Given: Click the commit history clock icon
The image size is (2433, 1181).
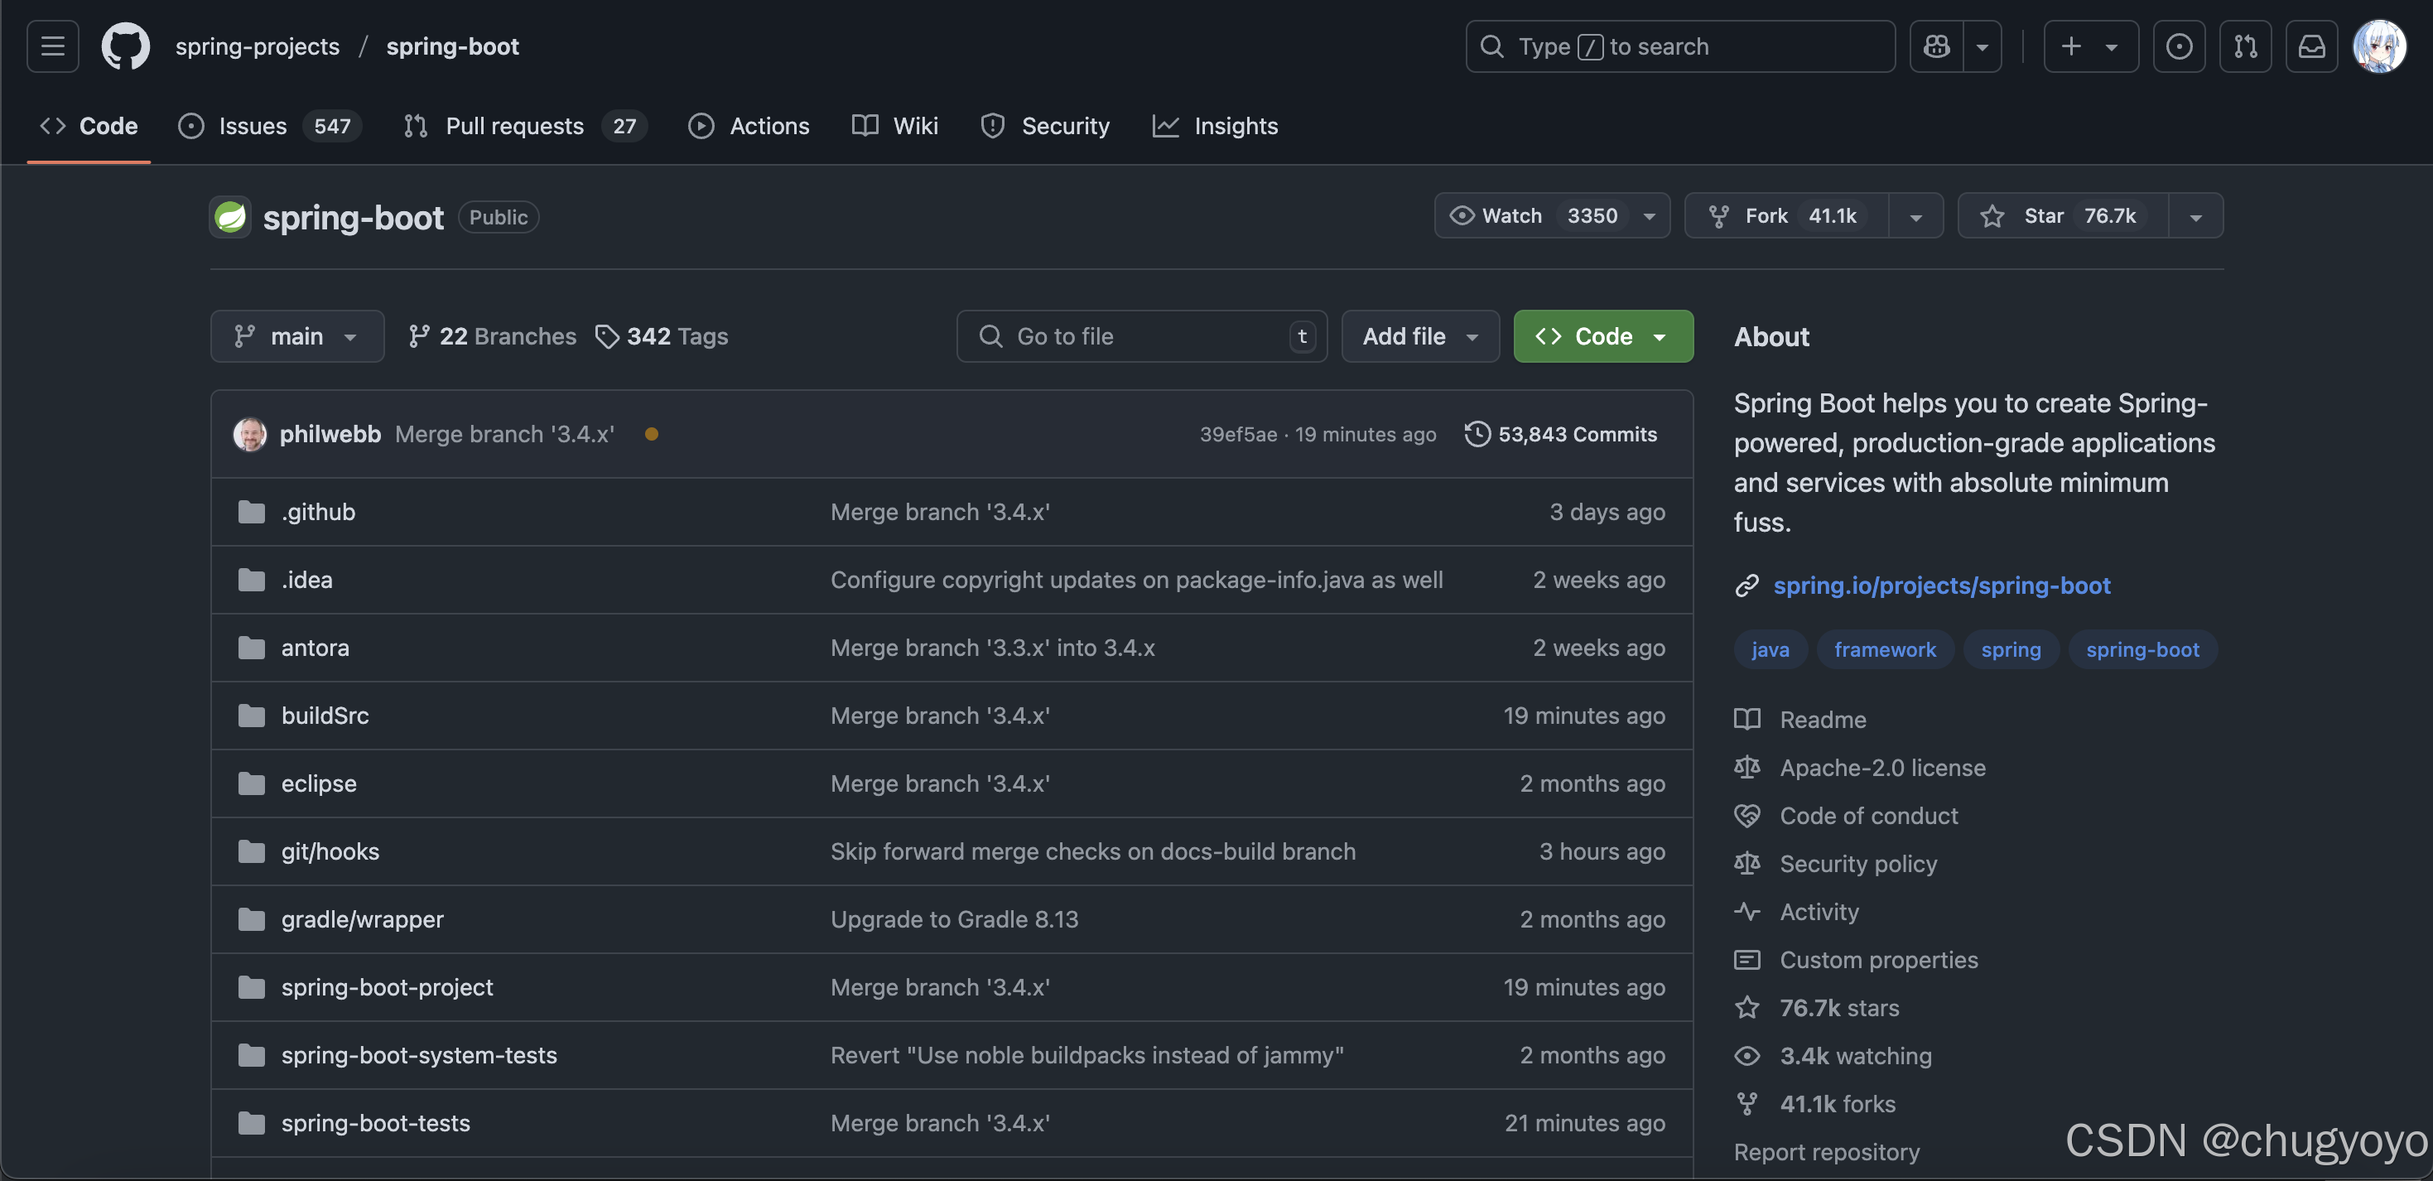Looking at the screenshot, I should point(1477,434).
